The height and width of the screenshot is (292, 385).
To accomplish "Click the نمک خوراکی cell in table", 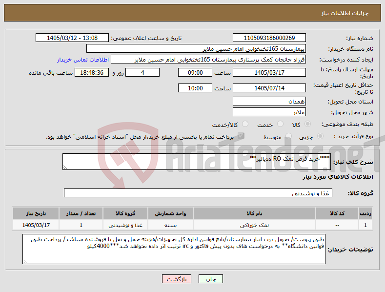I will pyautogui.click(x=254, y=225).
